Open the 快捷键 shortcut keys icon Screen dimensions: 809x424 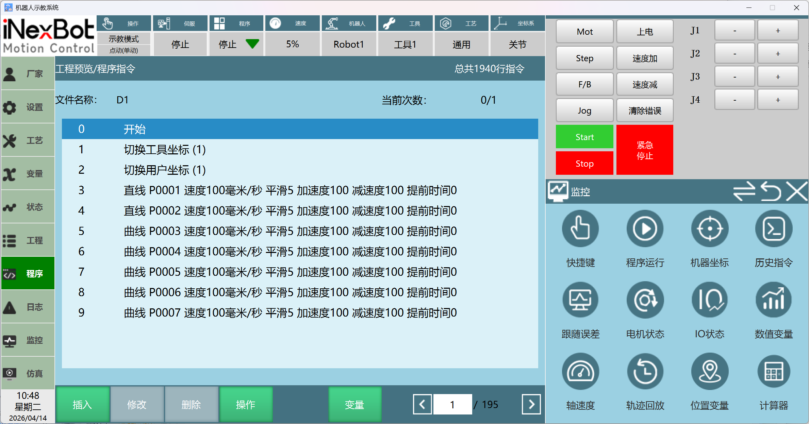580,229
